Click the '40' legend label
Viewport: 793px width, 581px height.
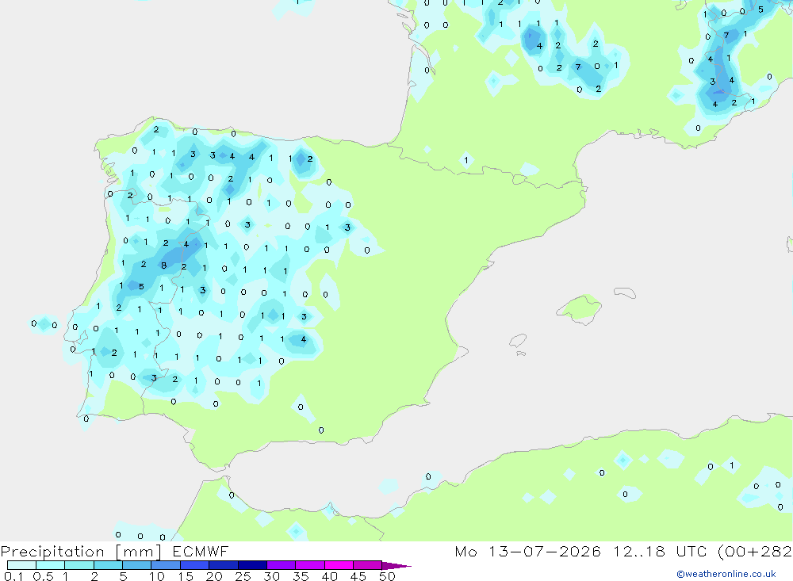coord(330,576)
